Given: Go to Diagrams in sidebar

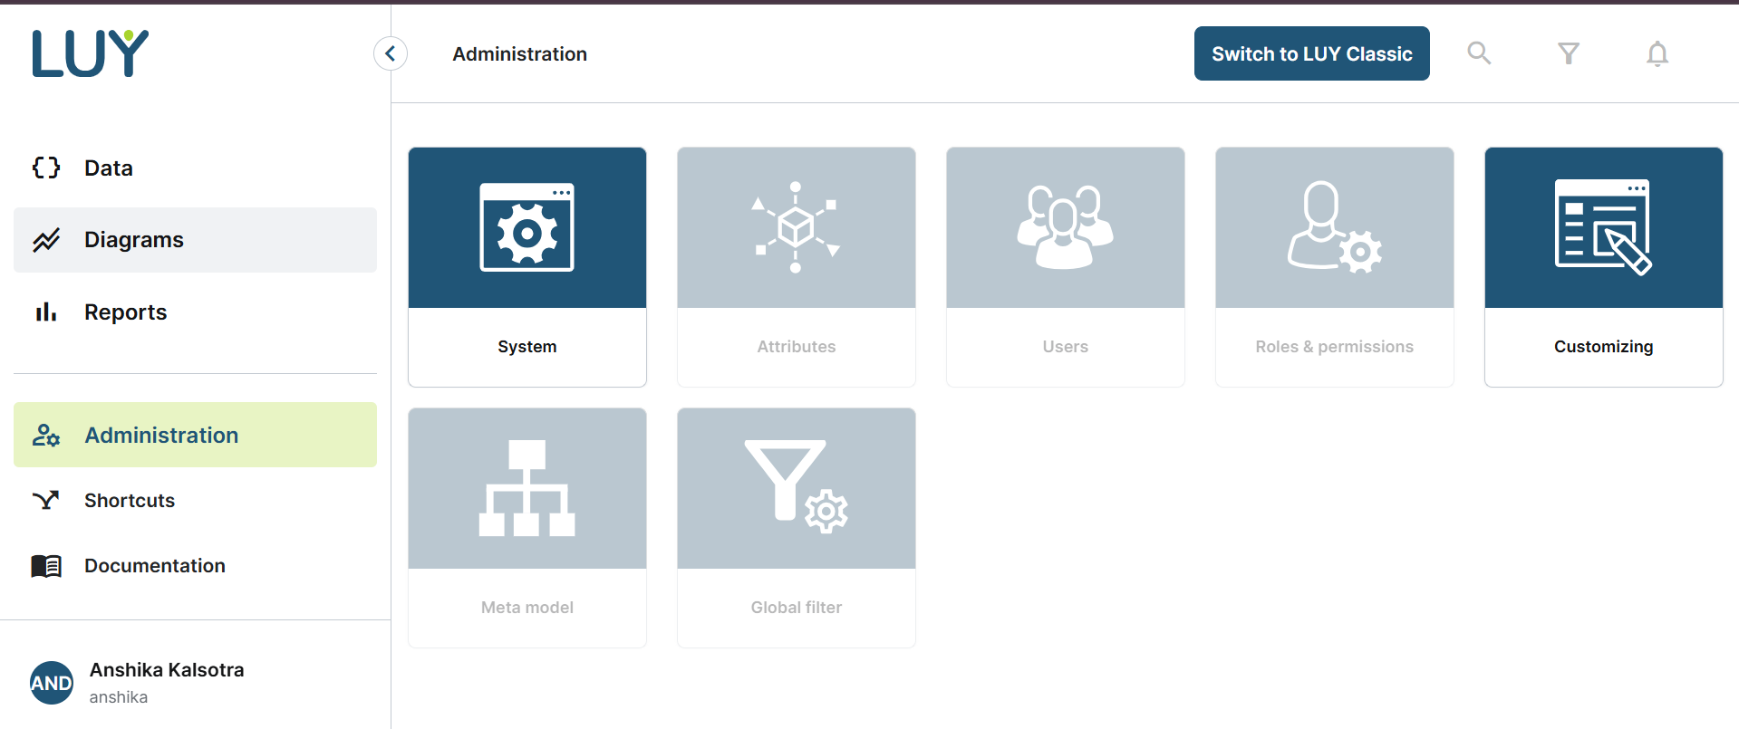Looking at the screenshot, I should (x=133, y=240).
